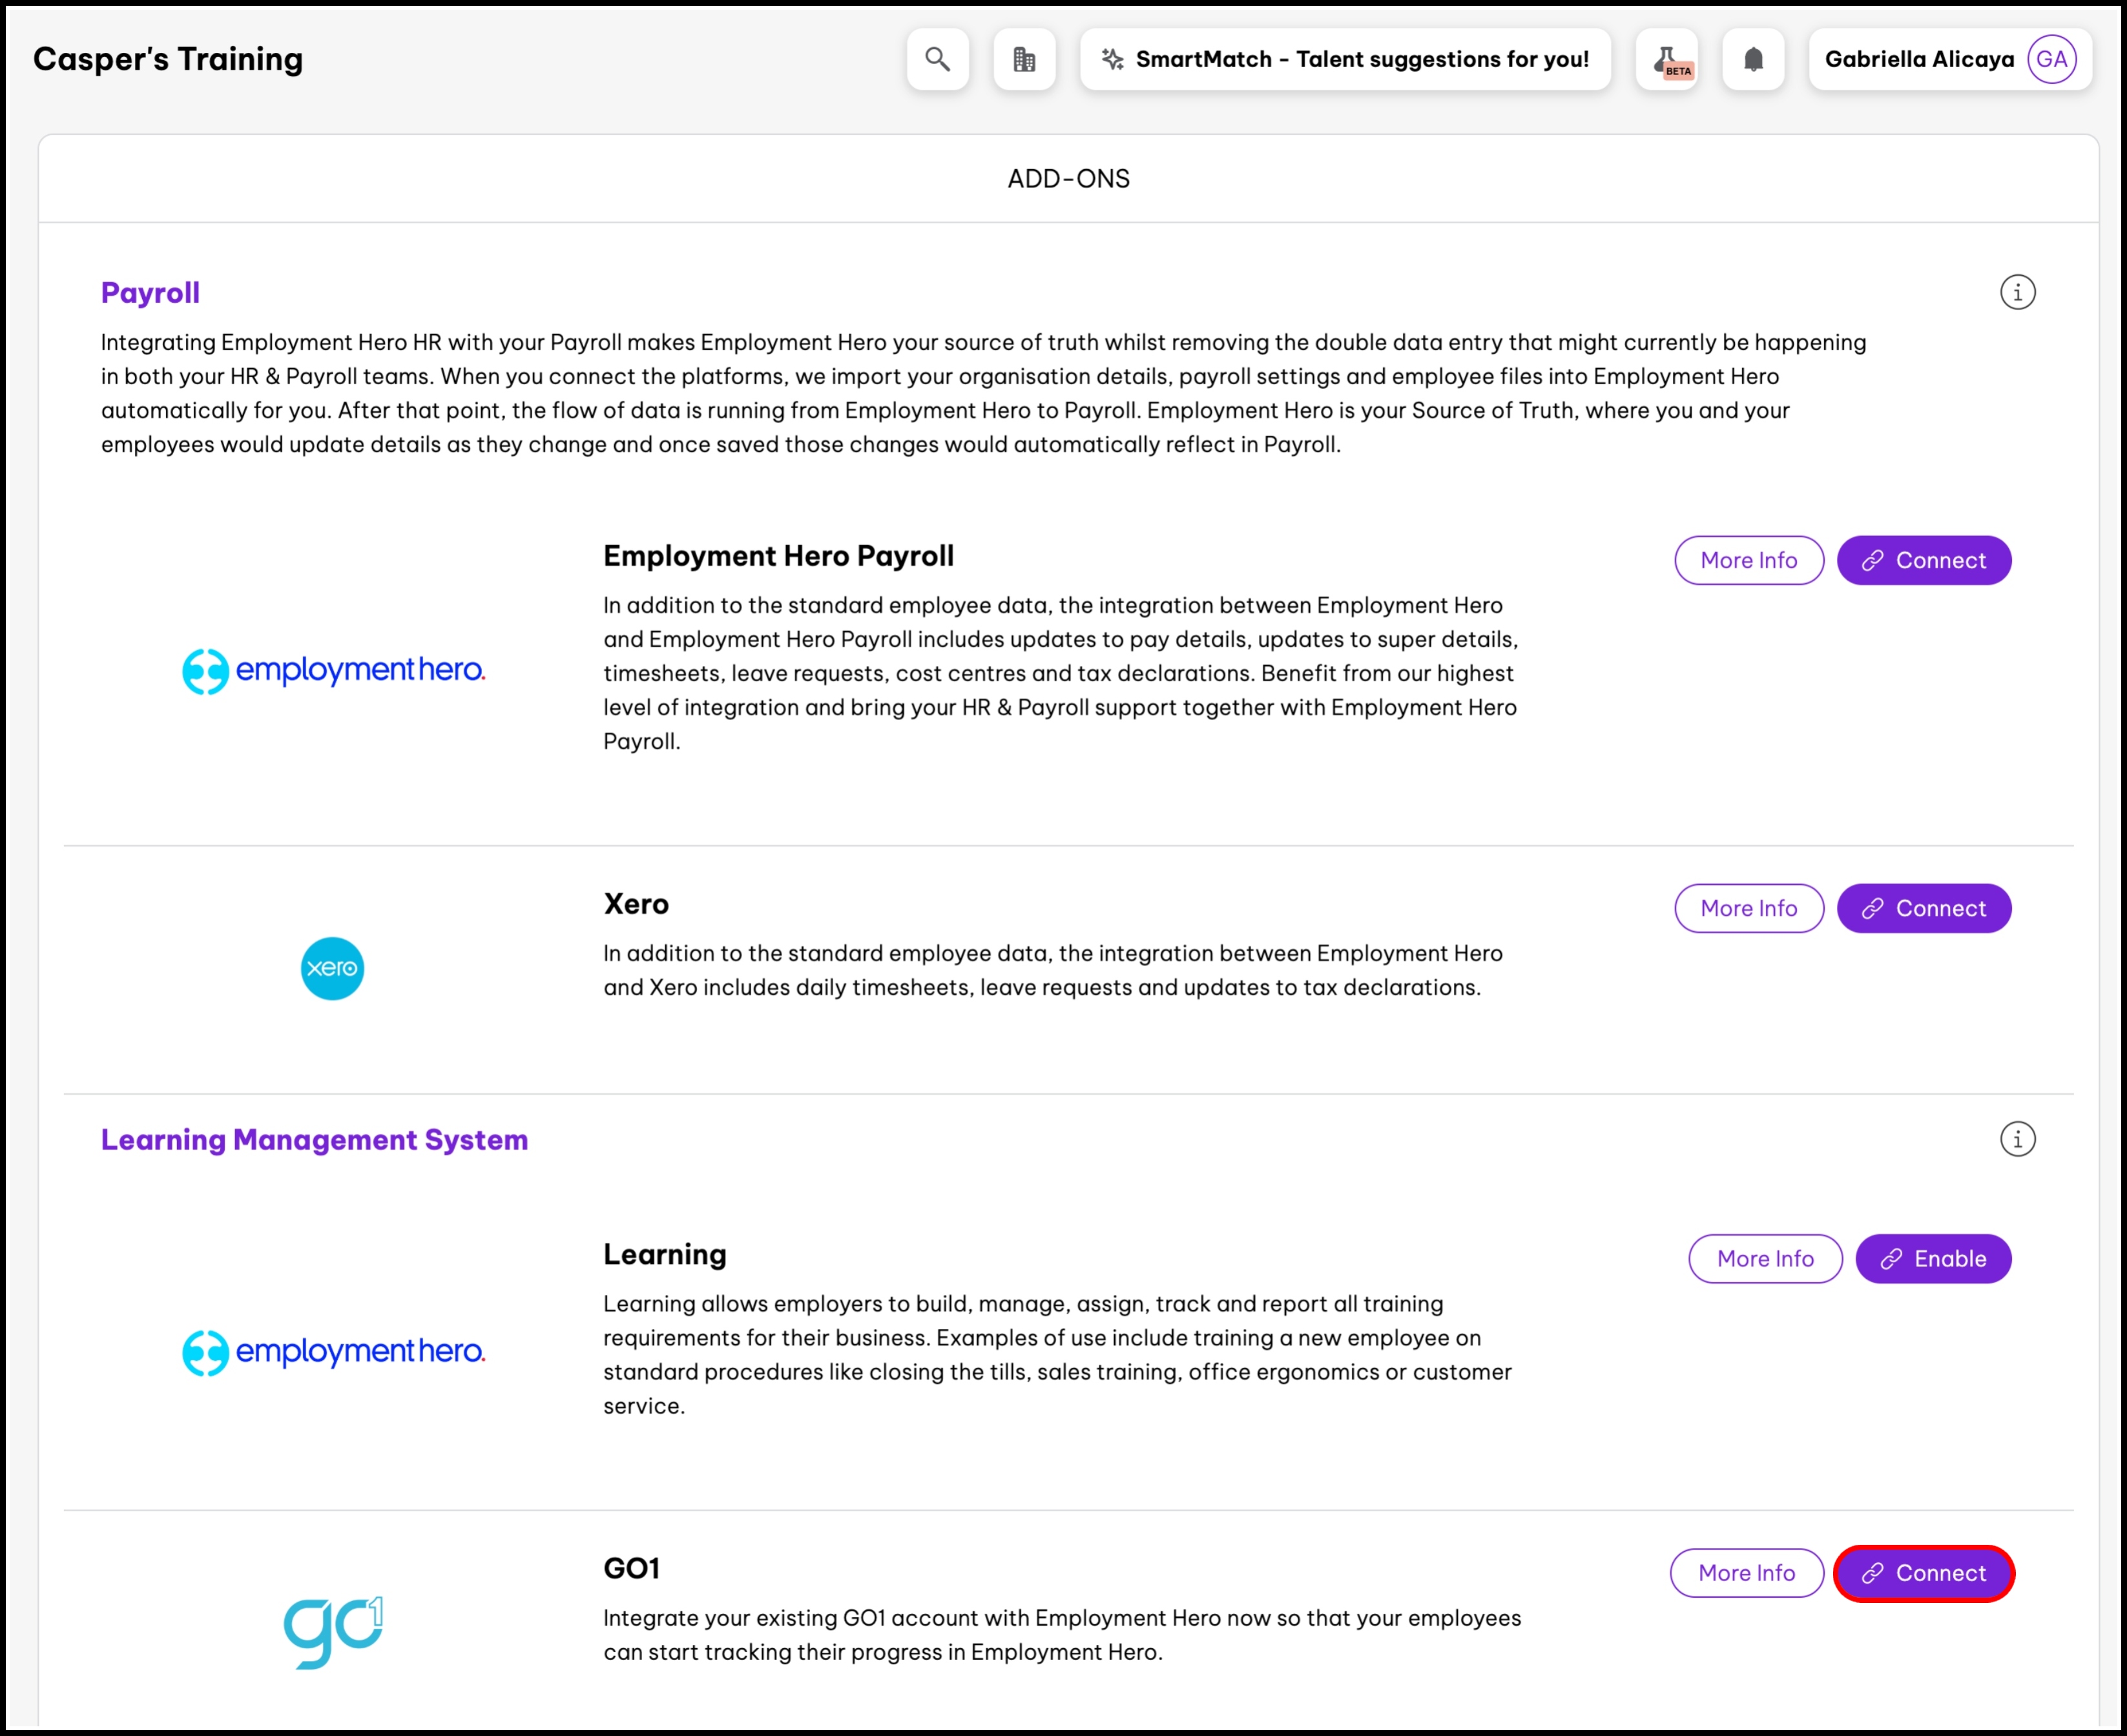This screenshot has height=1736, width=2127.
Task: Click the GA user avatar
Action: (2051, 59)
